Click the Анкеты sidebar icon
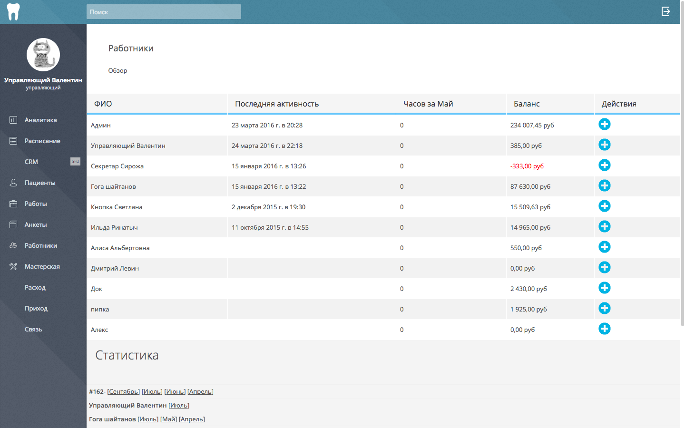 [13, 224]
